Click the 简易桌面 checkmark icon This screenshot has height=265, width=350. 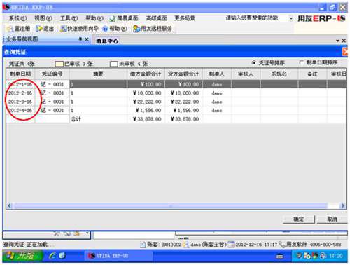tap(112, 18)
